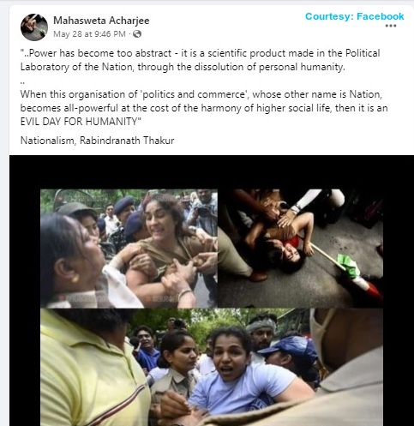Click the May 28 at 9:46 PM timestamp

tap(89, 34)
